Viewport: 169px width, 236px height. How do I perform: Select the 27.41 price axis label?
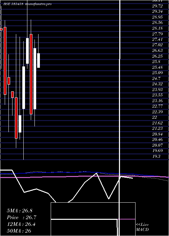(x=158, y=39)
